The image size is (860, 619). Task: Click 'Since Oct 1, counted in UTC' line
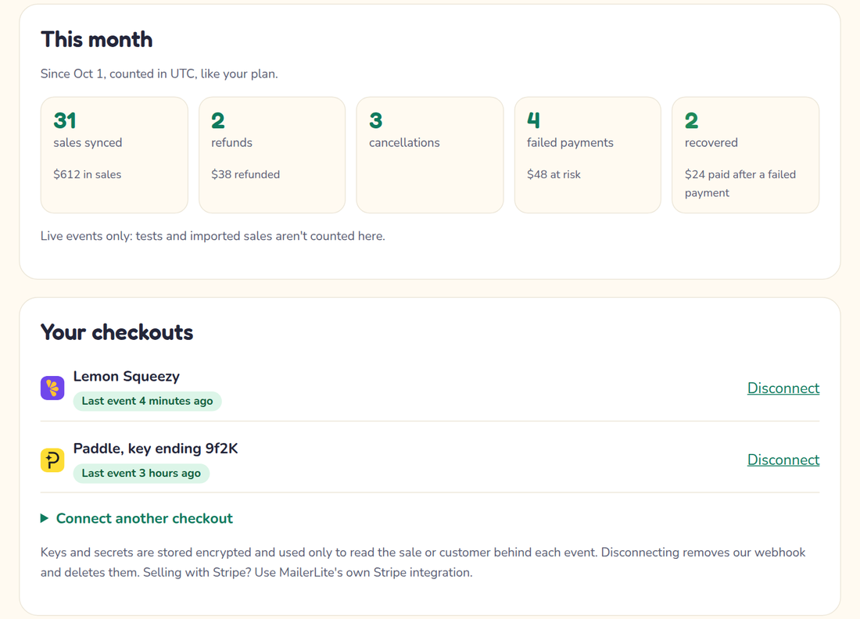coord(159,73)
